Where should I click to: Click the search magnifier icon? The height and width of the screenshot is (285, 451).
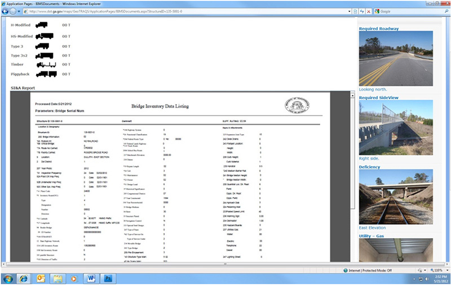446,11
